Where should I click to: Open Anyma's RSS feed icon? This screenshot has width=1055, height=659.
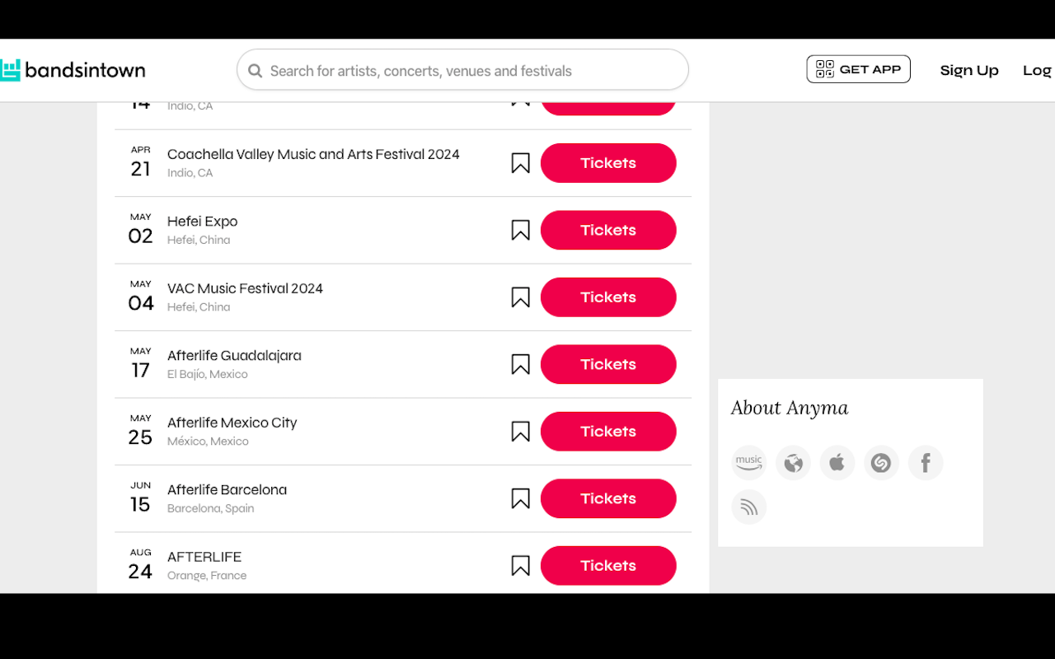click(x=749, y=507)
